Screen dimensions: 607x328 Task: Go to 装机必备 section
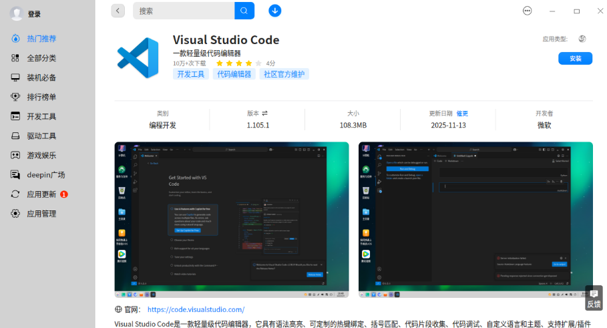pyautogui.click(x=41, y=77)
